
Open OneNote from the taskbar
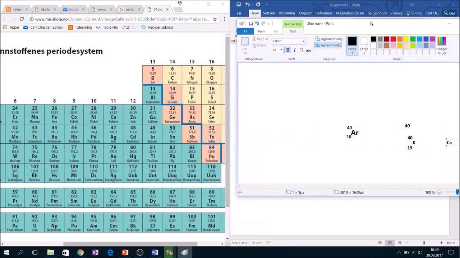click(x=95, y=253)
